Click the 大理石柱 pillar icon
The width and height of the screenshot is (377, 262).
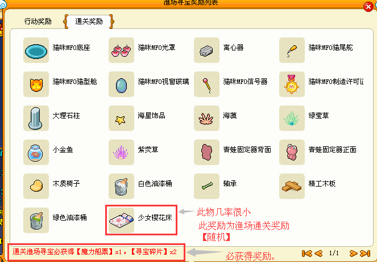36,119
